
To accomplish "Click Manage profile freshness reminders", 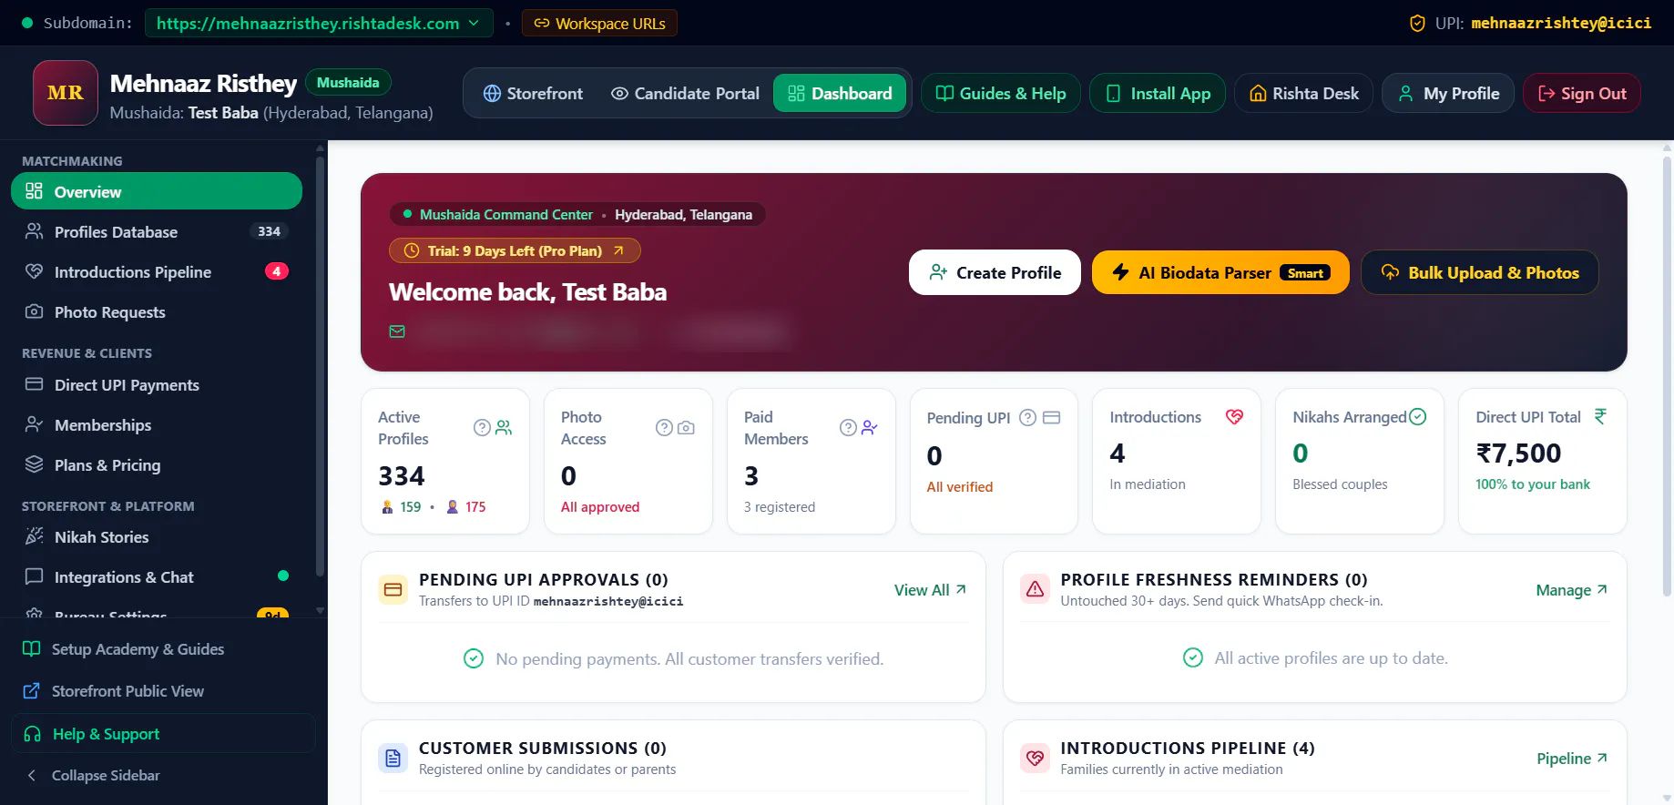I will pos(1572,590).
